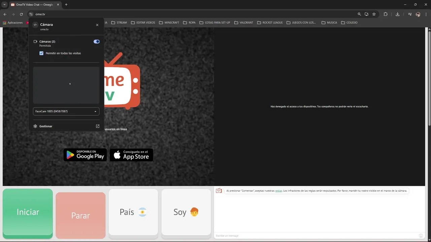Viewport: 431px width, 242px height.
Task: Click the 'usuarios en línea' text
Action: click(116, 129)
